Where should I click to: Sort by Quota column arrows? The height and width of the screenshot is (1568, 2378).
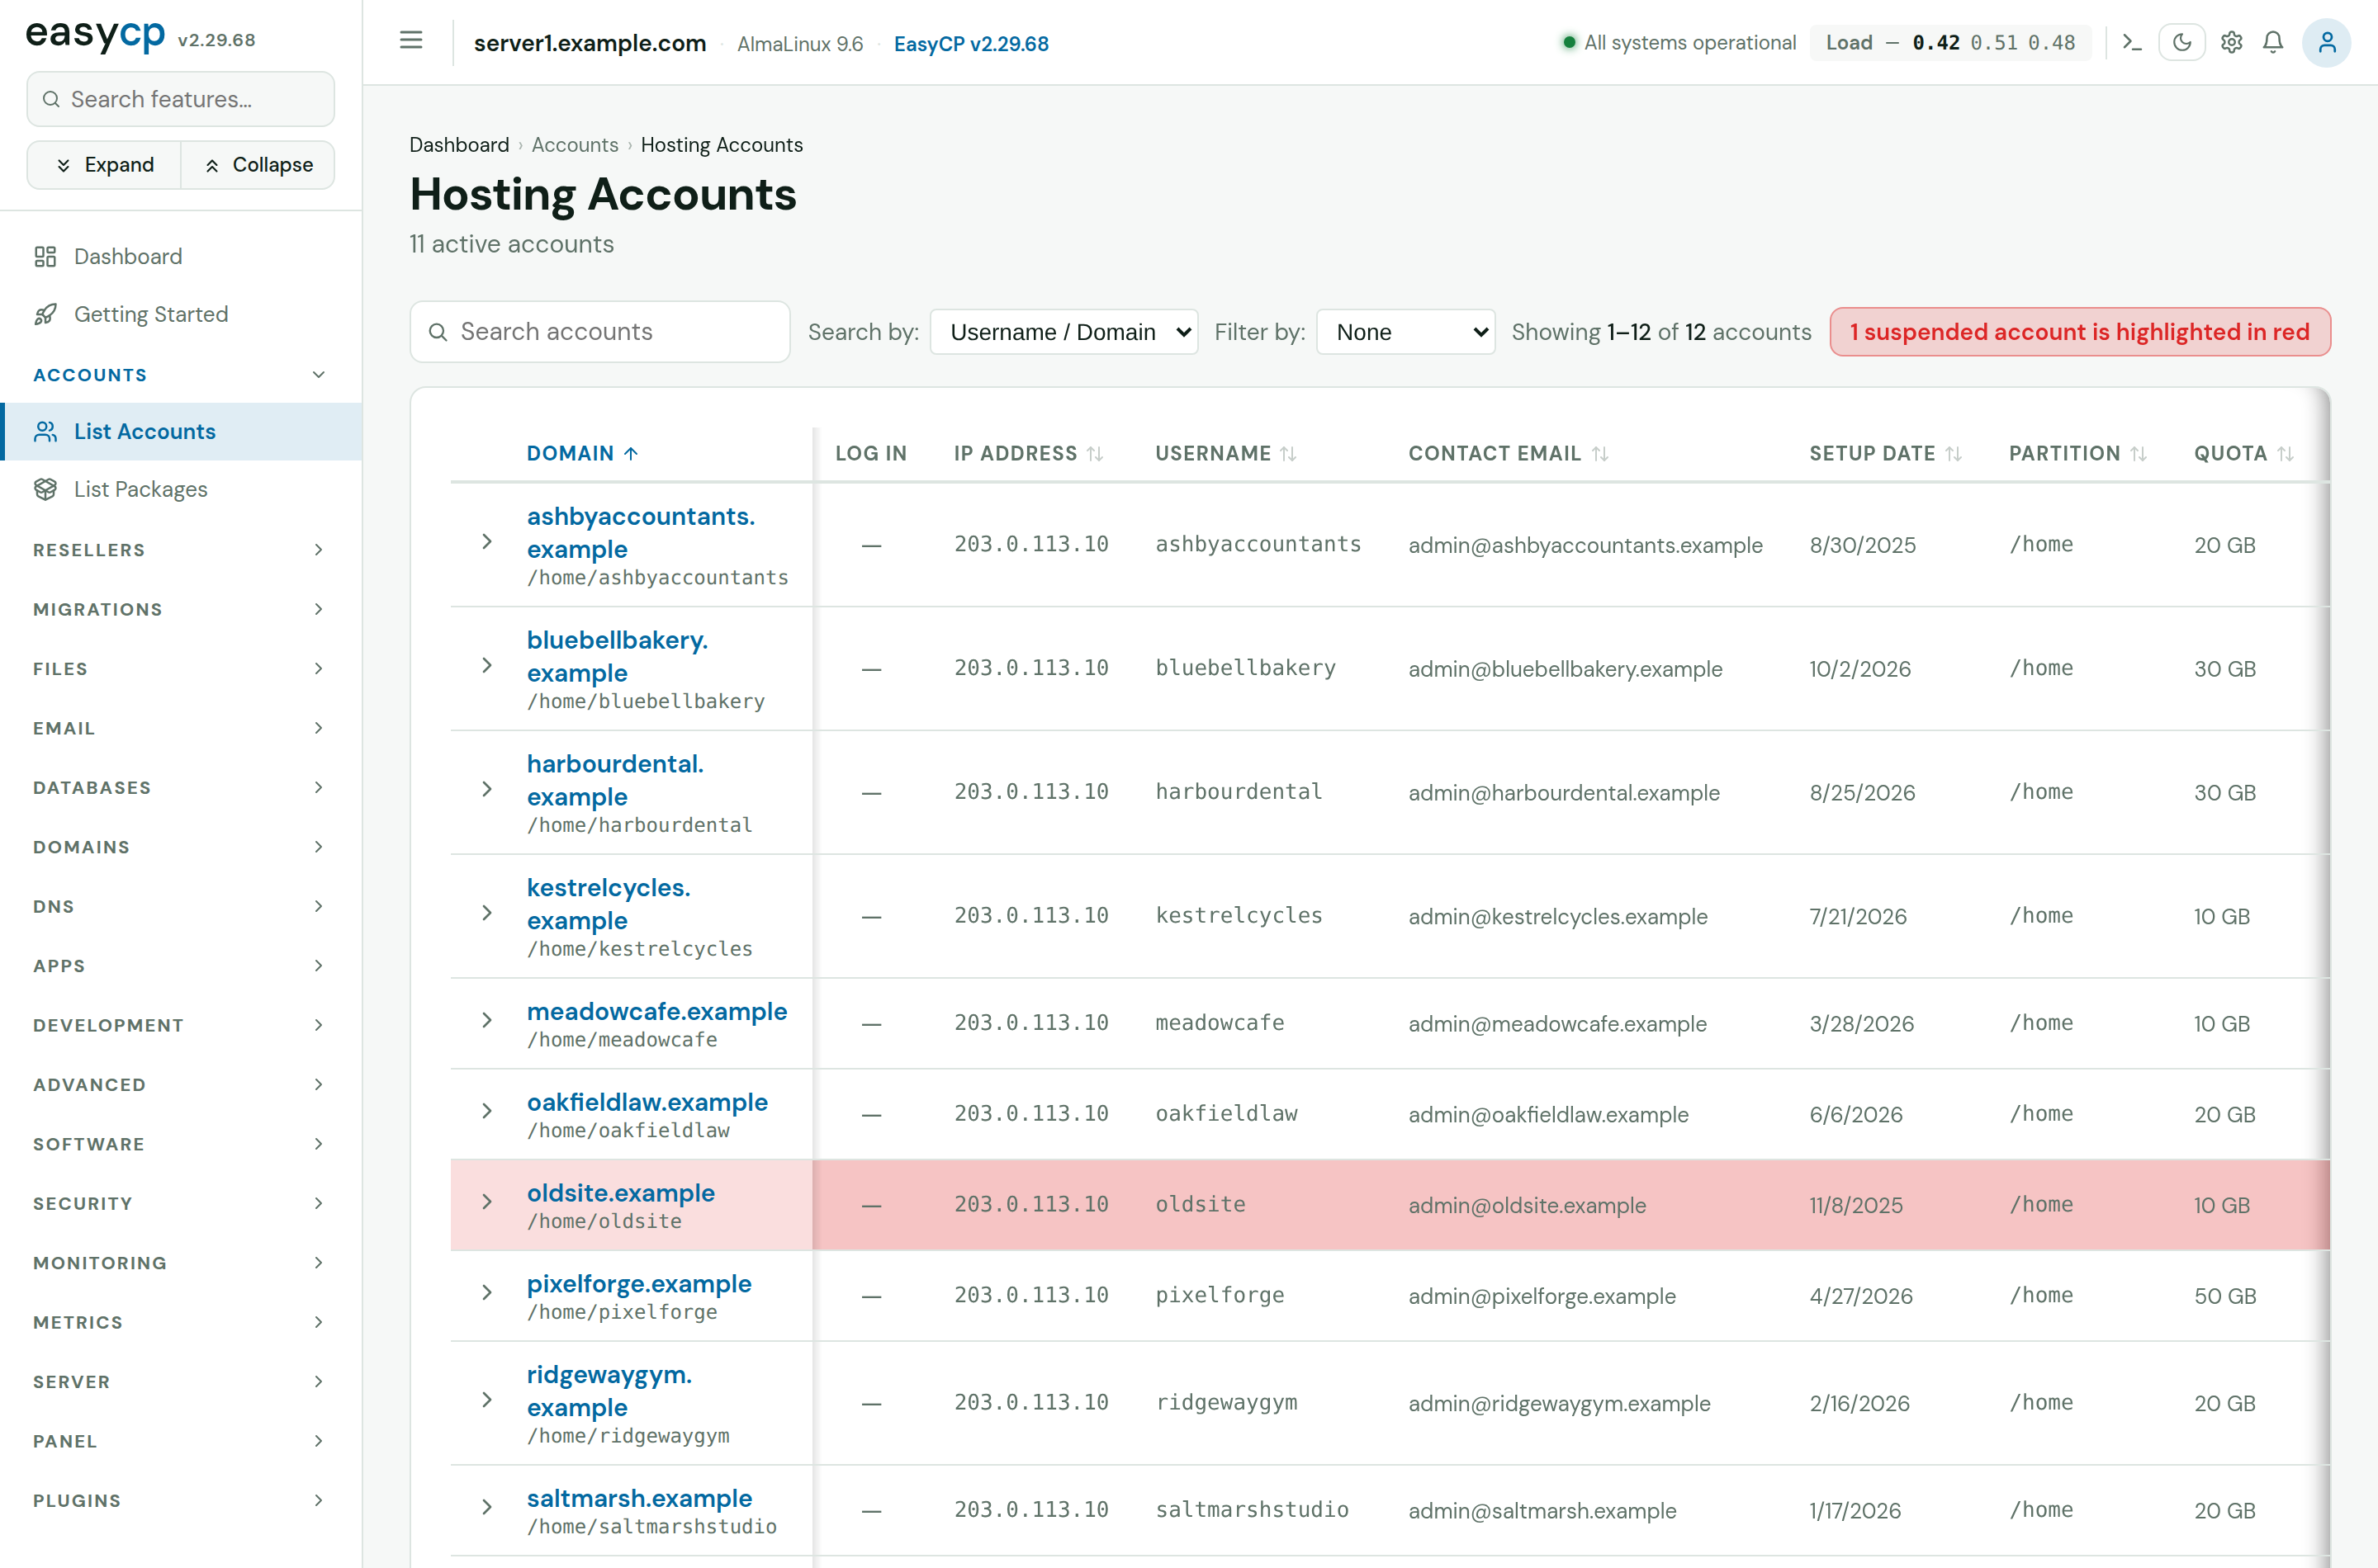click(2285, 454)
